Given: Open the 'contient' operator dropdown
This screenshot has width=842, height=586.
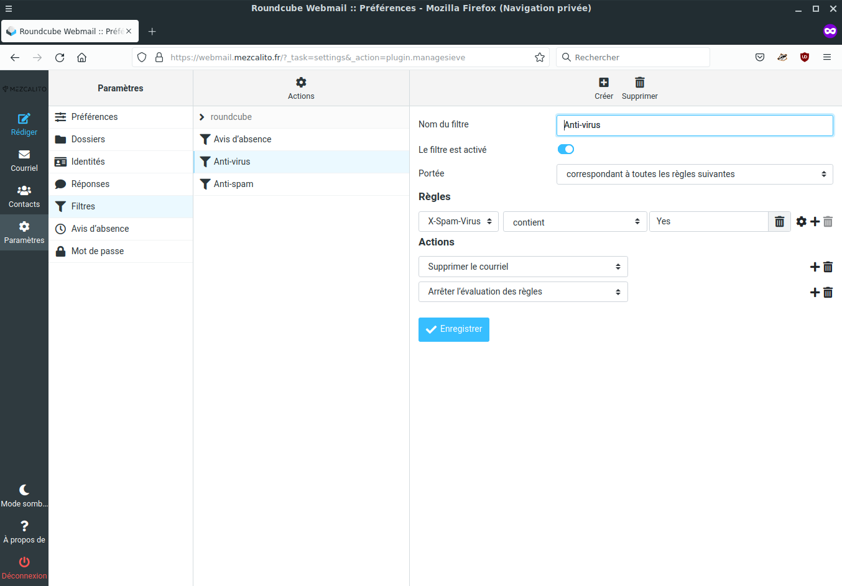Looking at the screenshot, I should [575, 222].
